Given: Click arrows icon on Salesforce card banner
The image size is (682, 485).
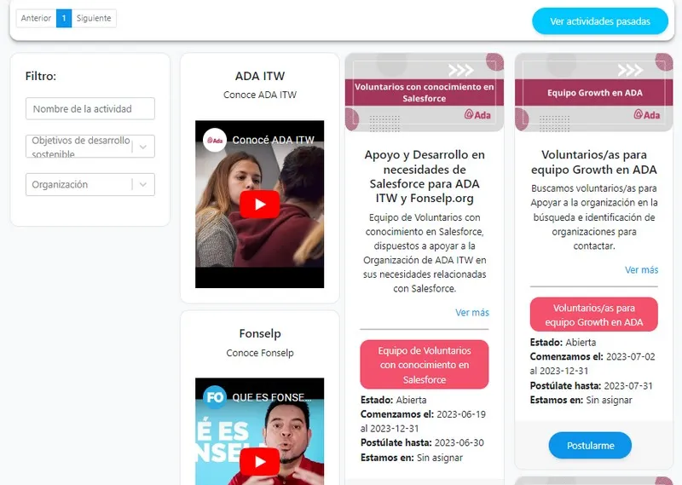Looking at the screenshot, I should pos(460,70).
